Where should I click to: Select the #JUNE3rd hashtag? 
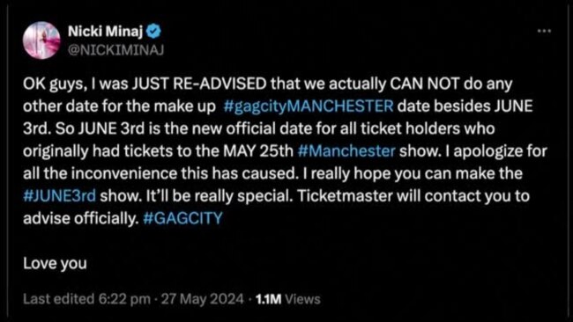click(60, 196)
